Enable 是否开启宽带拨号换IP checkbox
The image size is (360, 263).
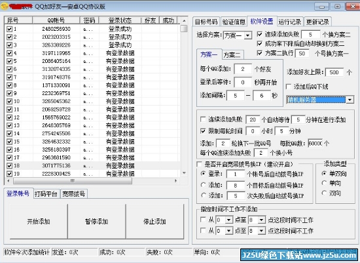(200, 164)
